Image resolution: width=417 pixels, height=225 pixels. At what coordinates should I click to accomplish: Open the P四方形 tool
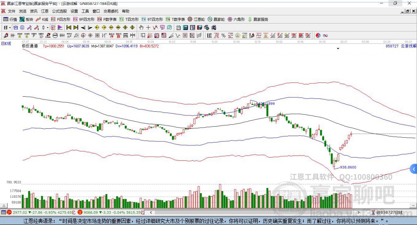pos(61,19)
